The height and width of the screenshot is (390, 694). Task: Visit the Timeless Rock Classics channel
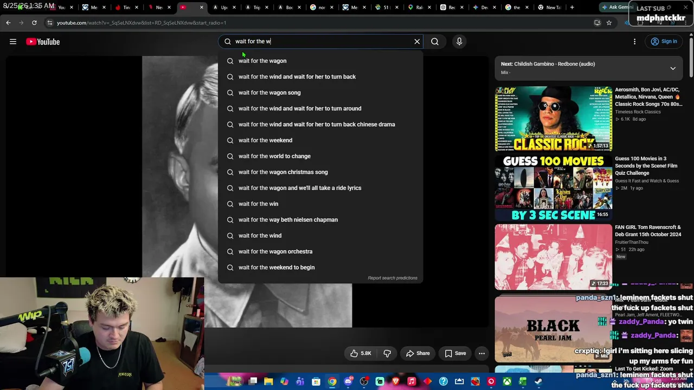pyautogui.click(x=638, y=112)
